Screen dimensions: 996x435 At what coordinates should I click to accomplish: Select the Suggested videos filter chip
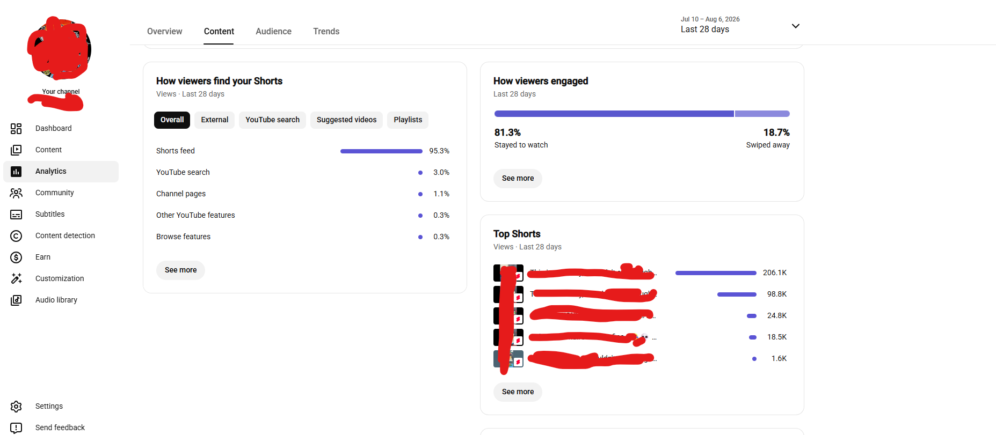click(x=346, y=120)
